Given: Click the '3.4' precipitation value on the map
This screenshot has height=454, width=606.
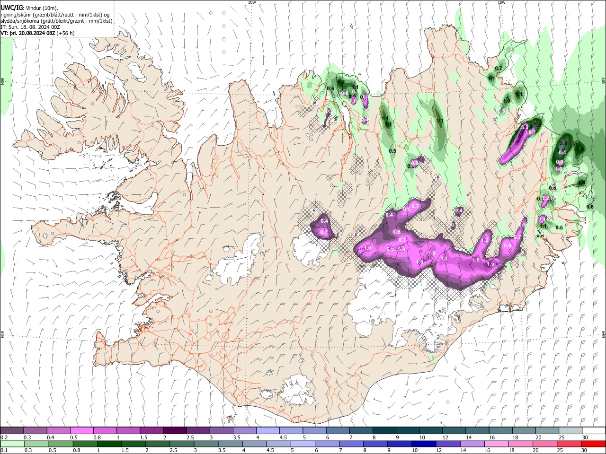Looking at the screenshot, I should click(563, 143).
